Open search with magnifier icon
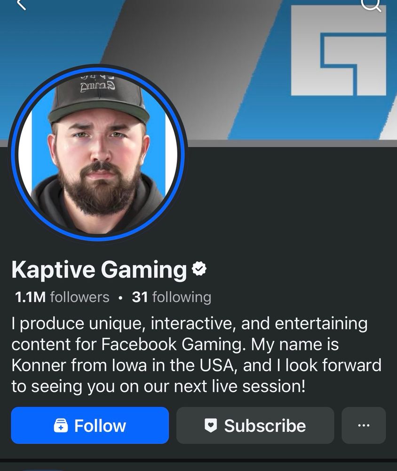The height and width of the screenshot is (471, 397). (x=371, y=5)
